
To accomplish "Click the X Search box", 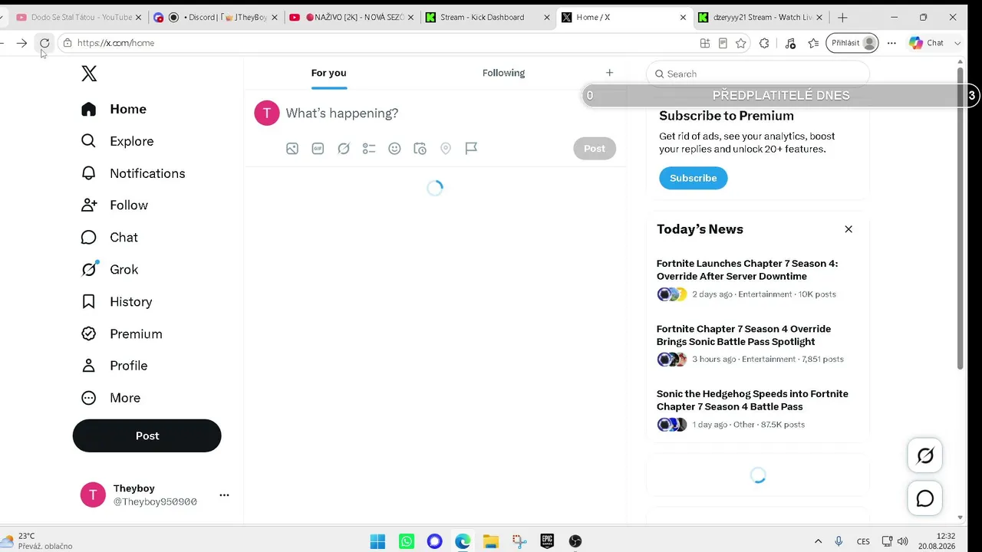I will (x=758, y=74).
